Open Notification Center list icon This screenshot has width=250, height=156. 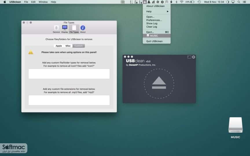point(244,2)
